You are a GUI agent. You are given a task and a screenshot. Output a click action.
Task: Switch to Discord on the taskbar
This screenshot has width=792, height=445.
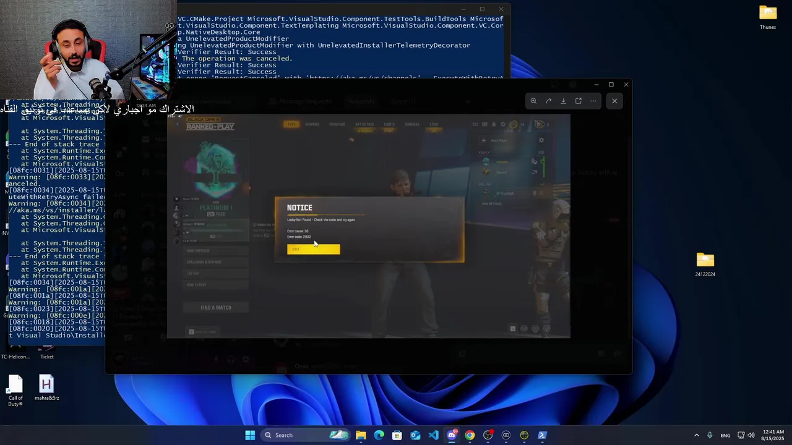pyautogui.click(x=452, y=435)
